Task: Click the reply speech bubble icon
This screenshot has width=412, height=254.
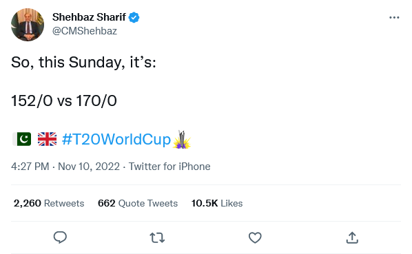Action: [60, 237]
